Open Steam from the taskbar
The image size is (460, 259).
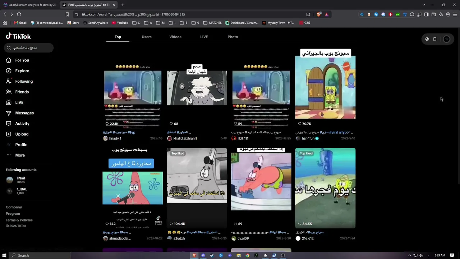point(212,255)
